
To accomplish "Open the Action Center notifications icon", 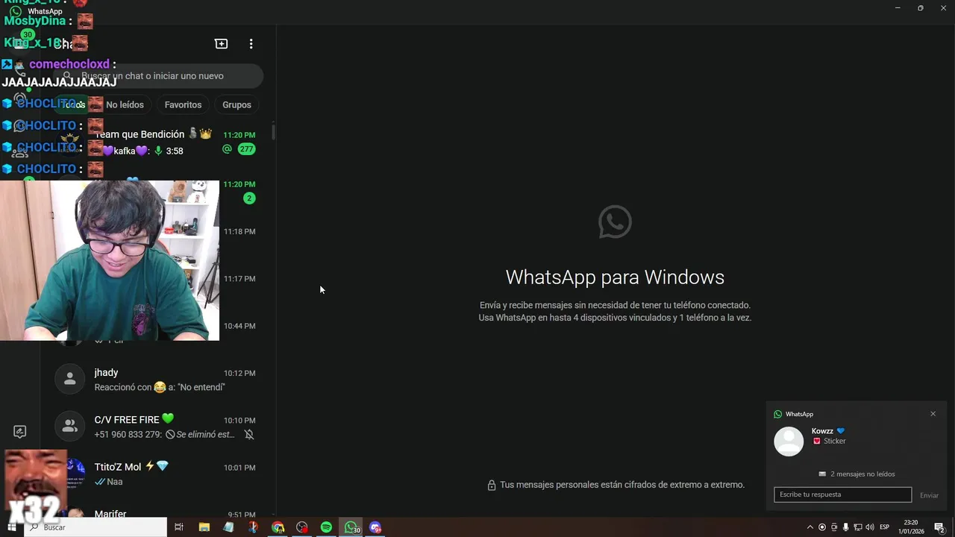I will pyautogui.click(x=939, y=527).
